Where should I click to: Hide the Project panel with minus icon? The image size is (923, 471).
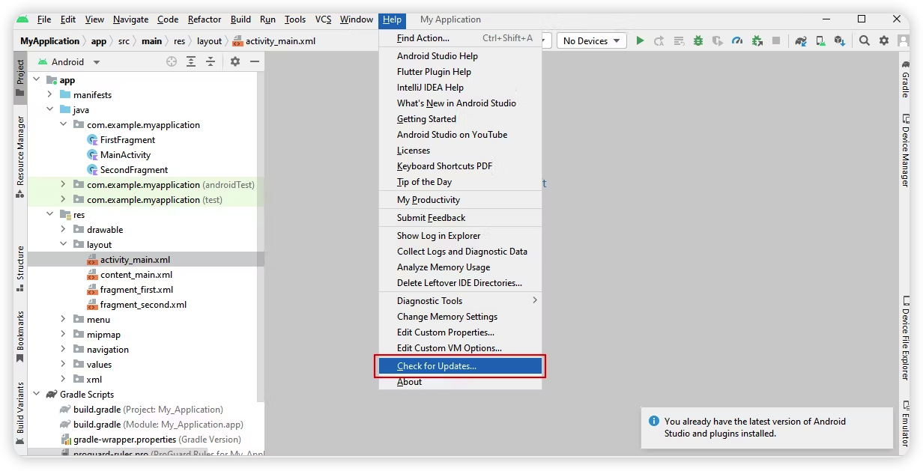coord(255,62)
